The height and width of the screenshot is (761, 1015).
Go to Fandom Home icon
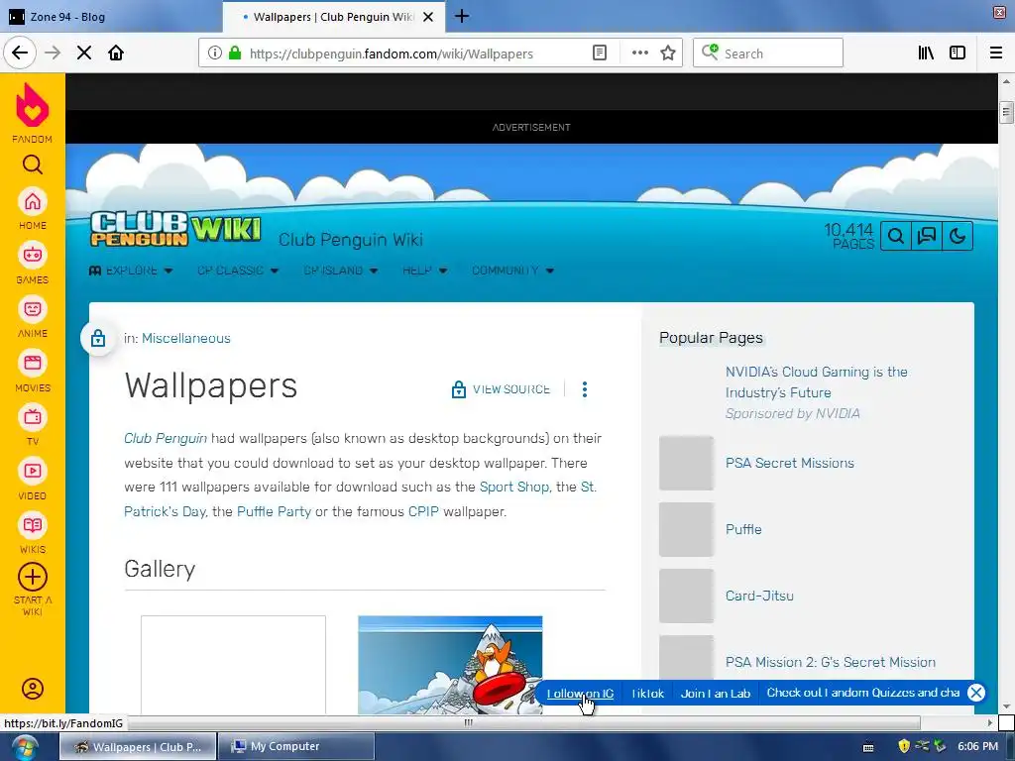[33, 202]
